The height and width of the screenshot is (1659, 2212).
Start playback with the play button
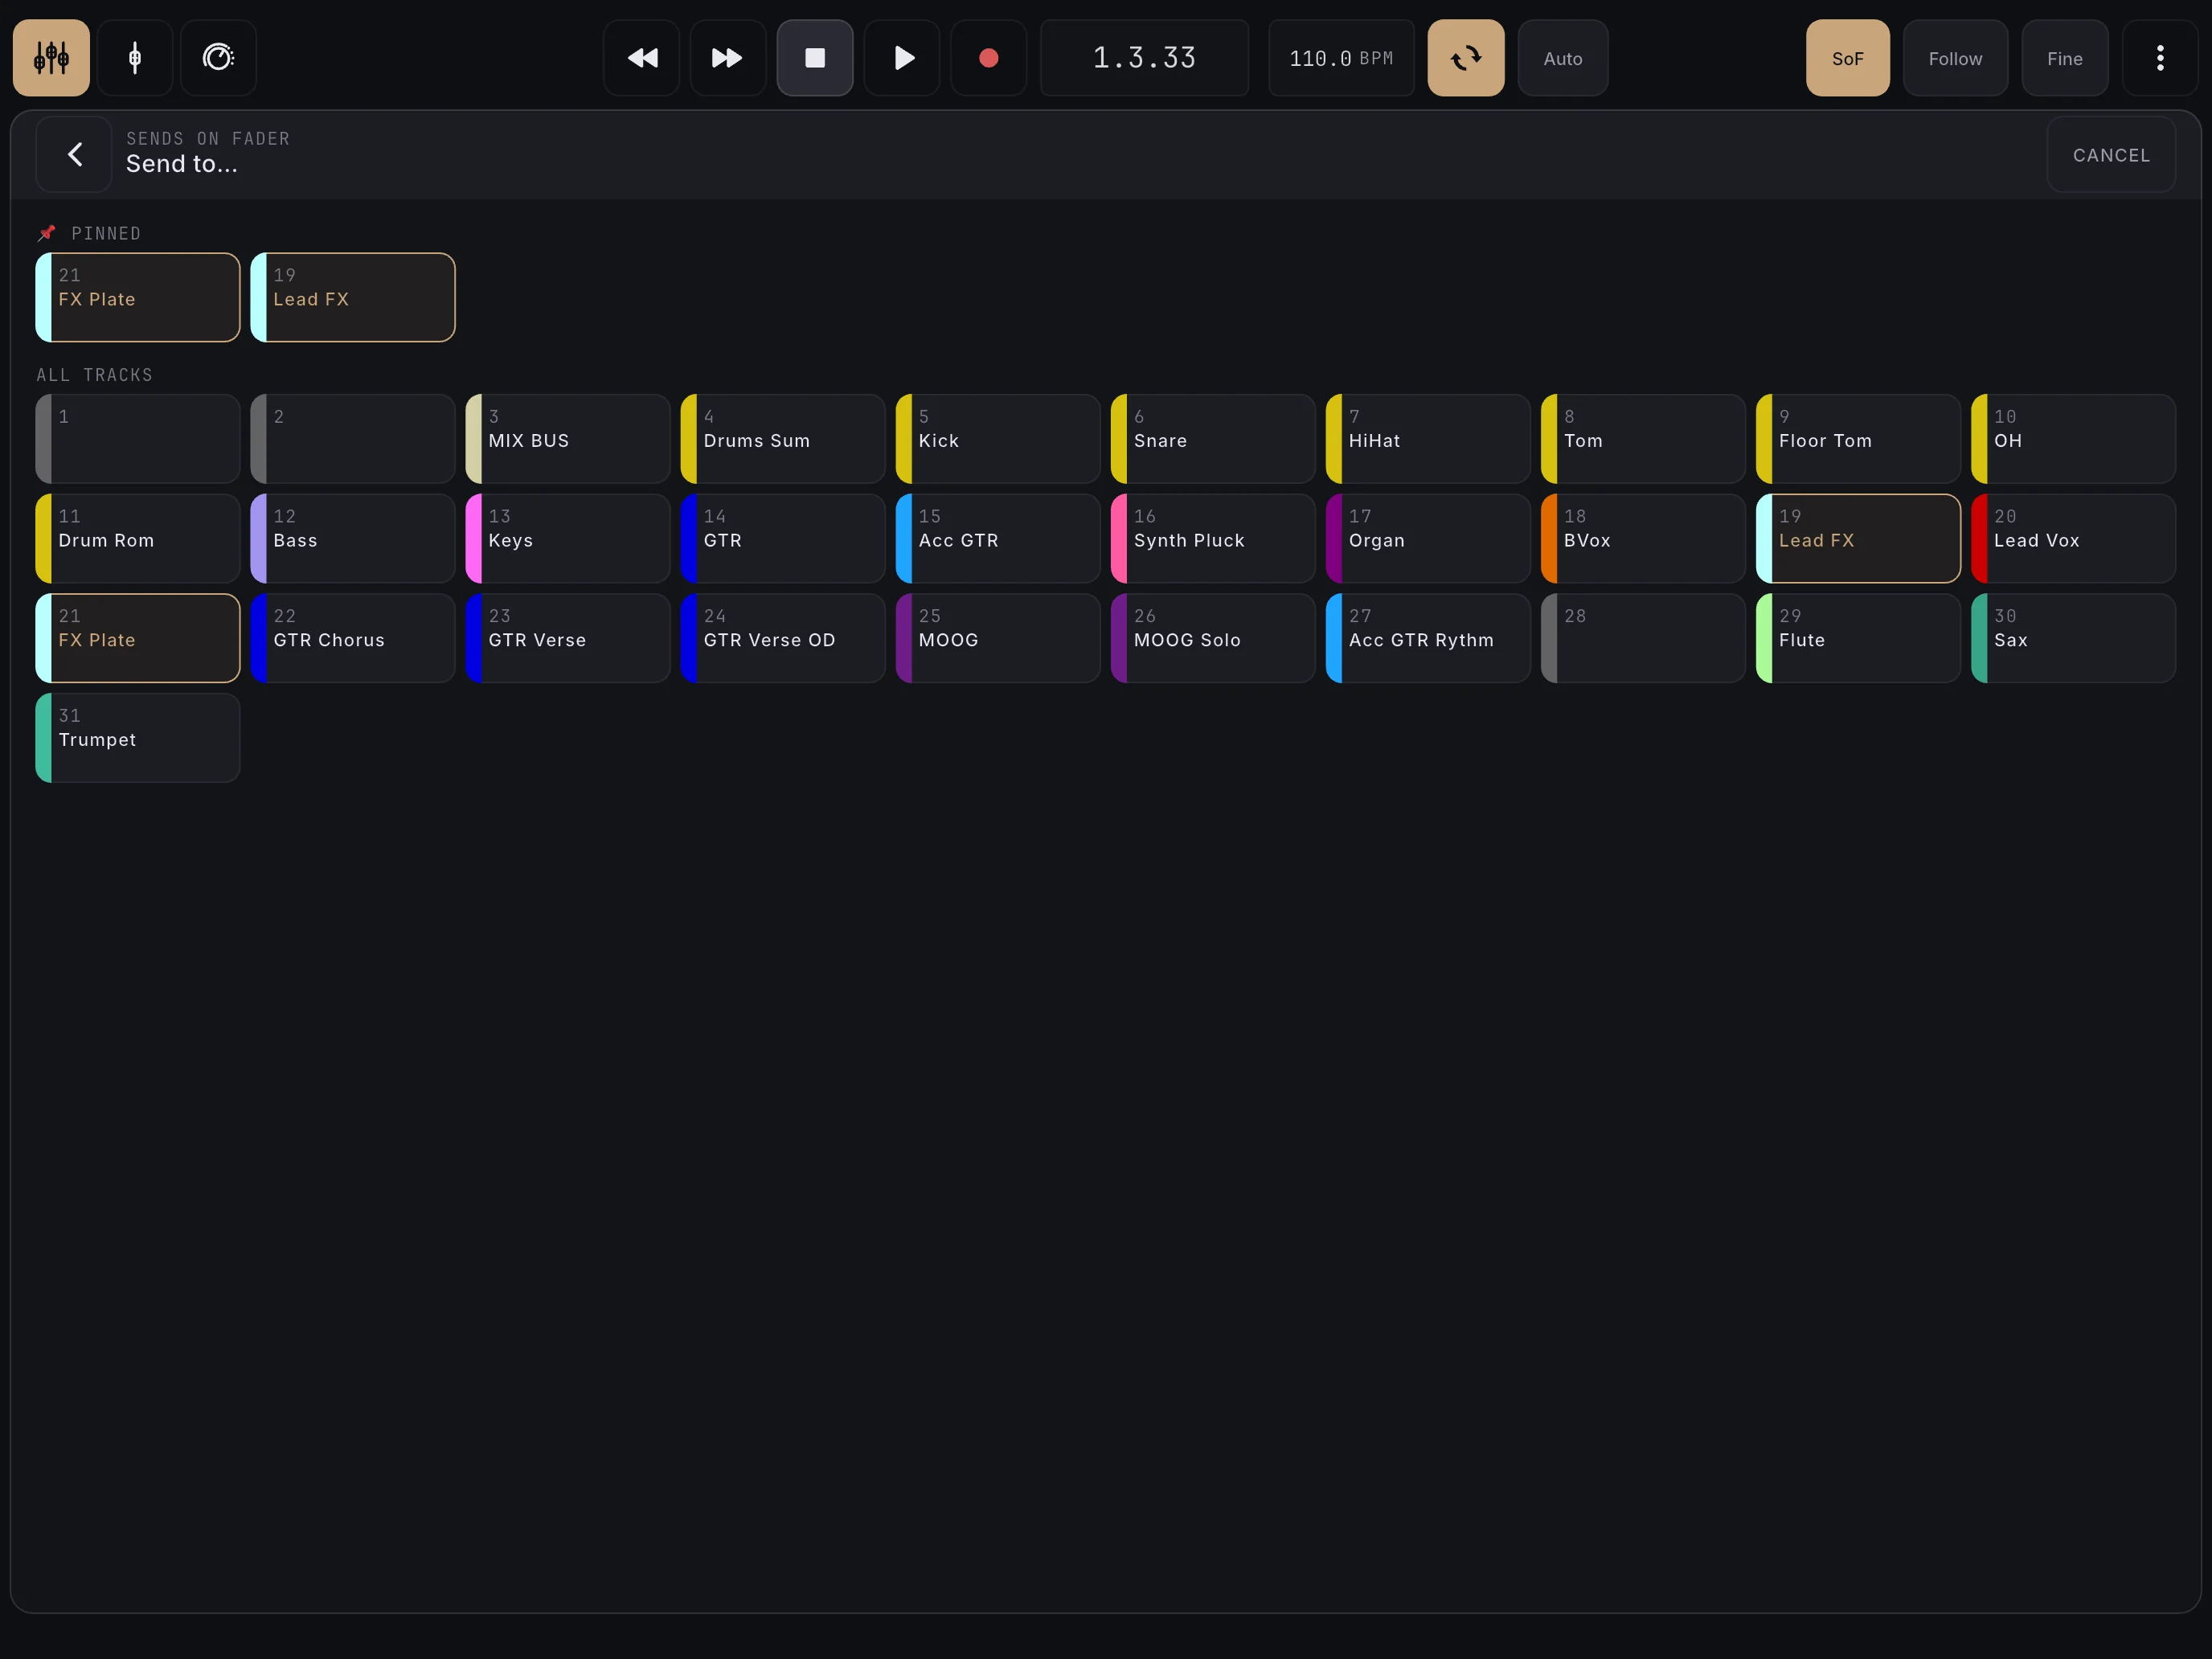pyautogui.click(x=902, y=58)
